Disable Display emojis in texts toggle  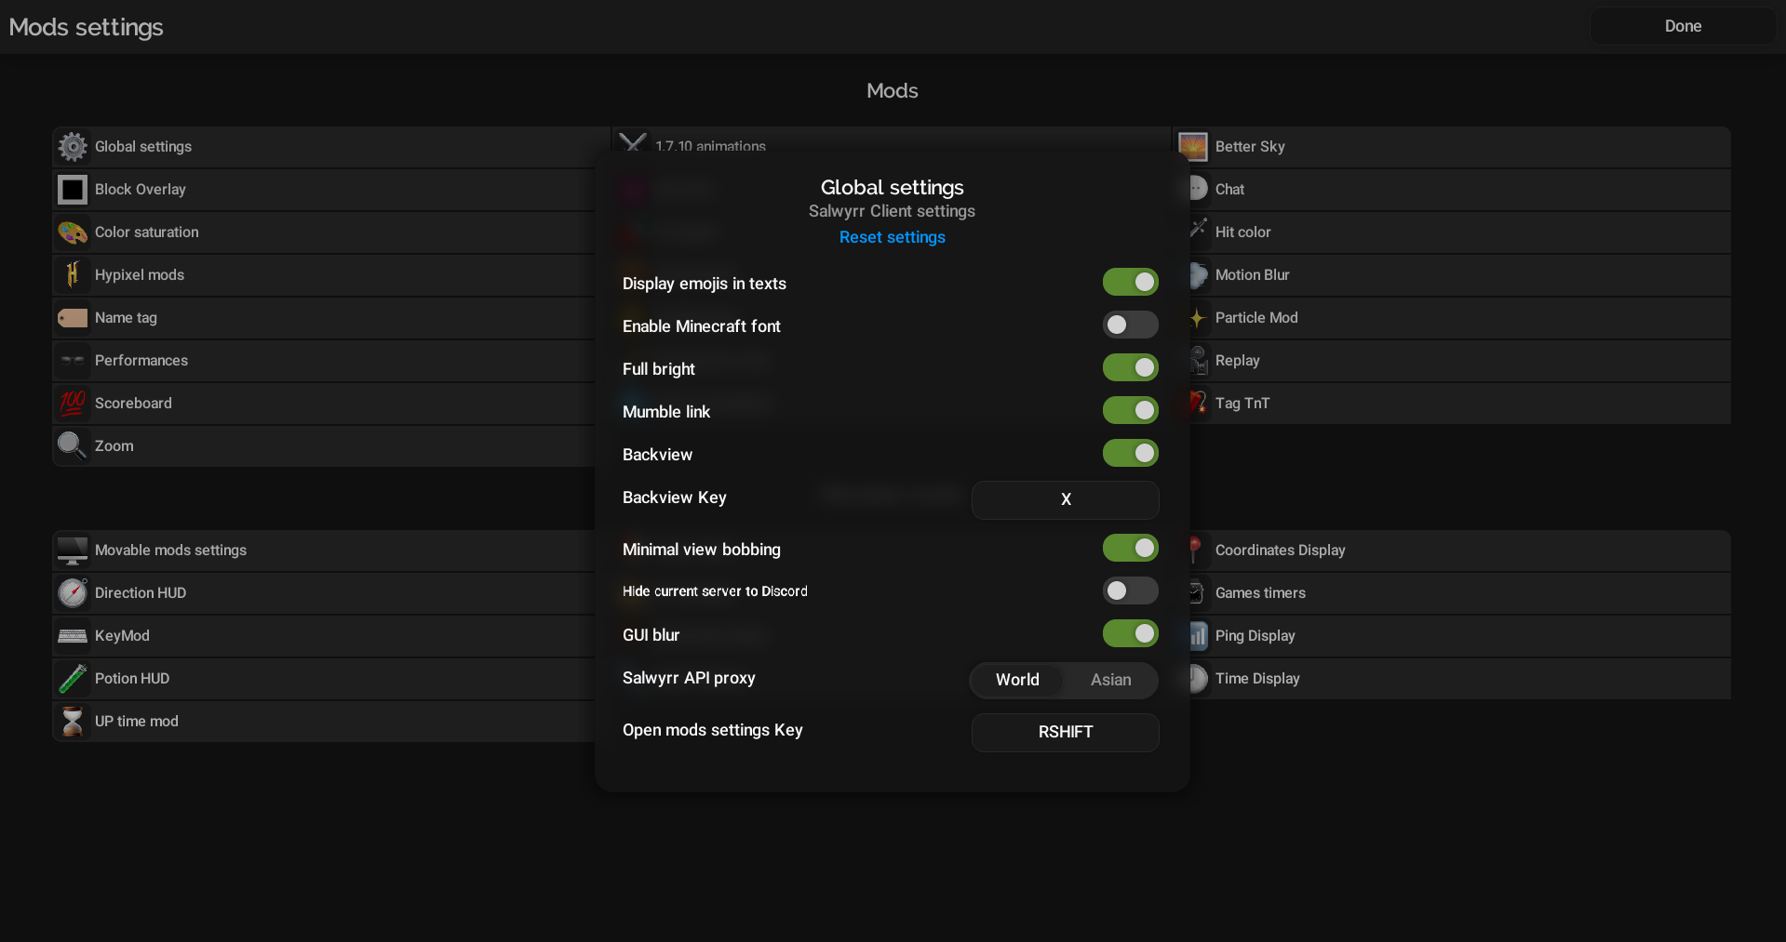pos(1130,283)
